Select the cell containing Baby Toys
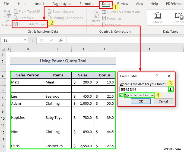The height and width of the screenshot is (152, 184). tap(58, 117)
